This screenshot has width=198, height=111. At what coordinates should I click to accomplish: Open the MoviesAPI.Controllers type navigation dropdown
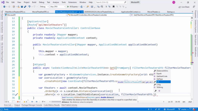point(99,15)
